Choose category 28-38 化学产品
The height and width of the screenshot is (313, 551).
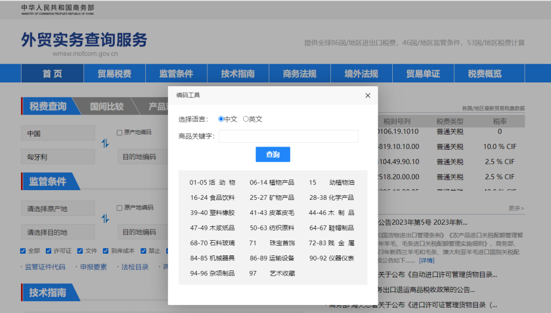point(331,198)
